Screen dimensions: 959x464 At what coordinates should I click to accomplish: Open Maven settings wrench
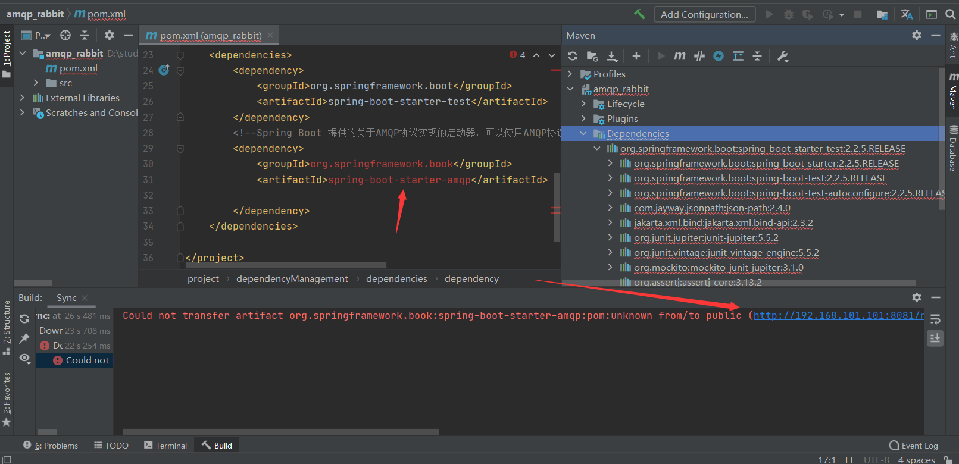[783, 56]
